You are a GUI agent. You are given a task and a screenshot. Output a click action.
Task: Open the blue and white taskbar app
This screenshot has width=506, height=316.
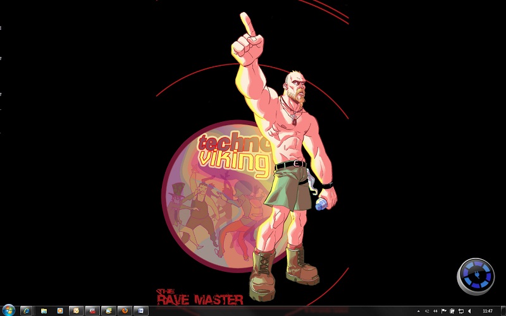coord(140,311)
